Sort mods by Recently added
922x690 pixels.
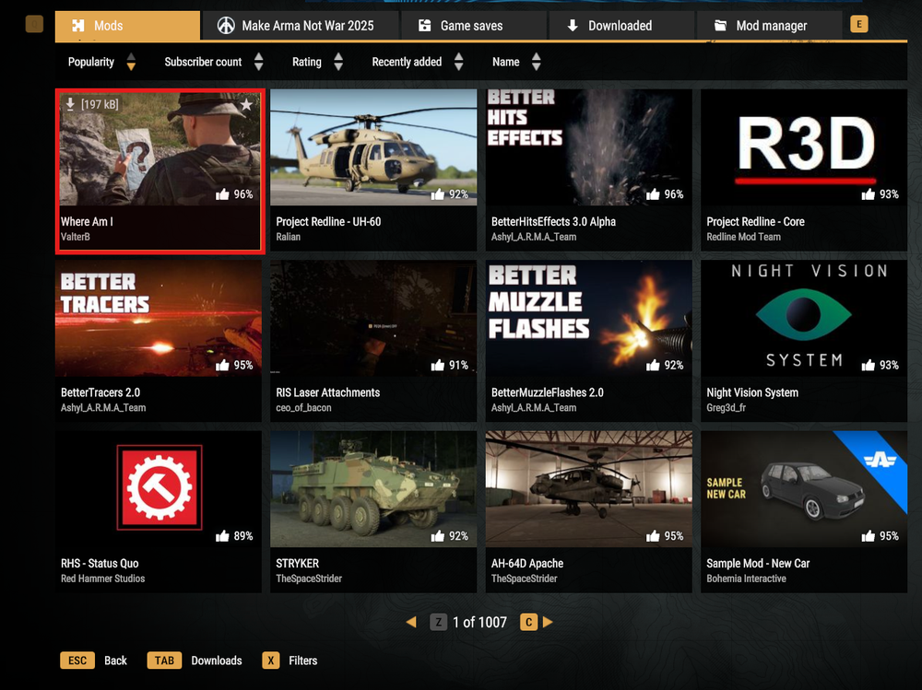pyautogui.click(x=418, y=62)
